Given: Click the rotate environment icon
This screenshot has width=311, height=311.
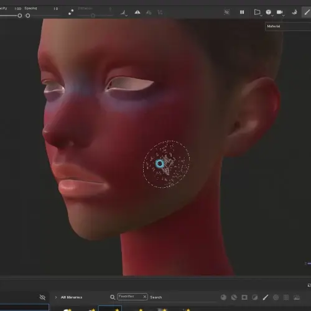Looking at the screenshot, I should (x=295, y=12).
